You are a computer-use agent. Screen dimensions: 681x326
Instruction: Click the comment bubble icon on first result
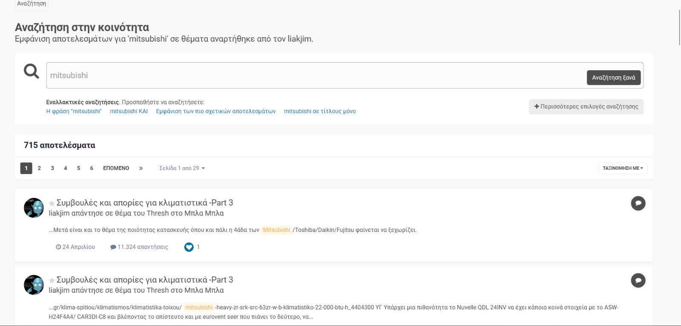[x=638, y=203]
